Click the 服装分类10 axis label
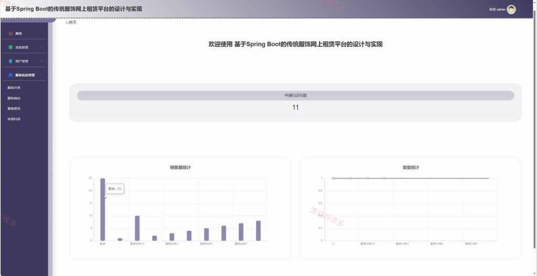This screenshot has width=537, height=276. click(368, 244)
